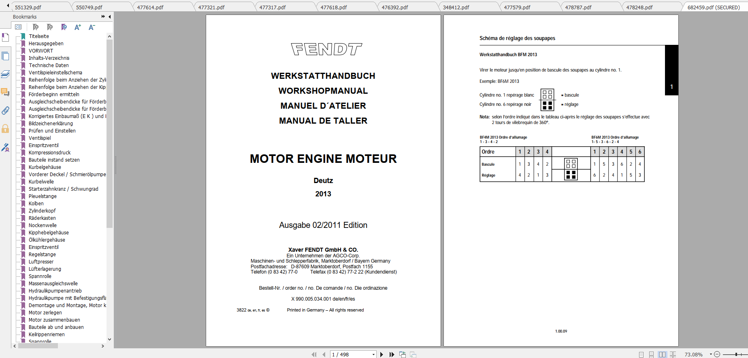Viewport: 748px width, 358px height.
Task: Click the bookmarks horizontal scrollbar left arrow
Action: [x=15, y=346]
